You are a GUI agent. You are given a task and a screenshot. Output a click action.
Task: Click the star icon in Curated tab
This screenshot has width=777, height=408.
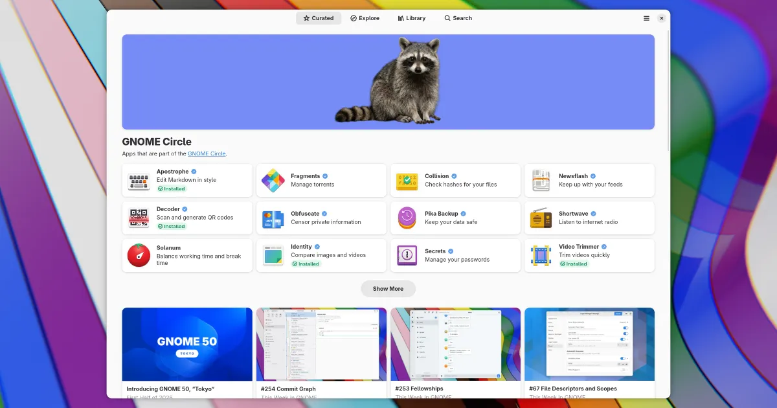tap(306, 18)
